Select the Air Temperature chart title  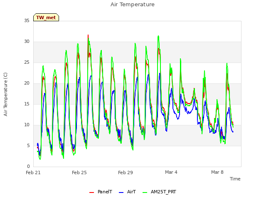(x=133, y=5)
